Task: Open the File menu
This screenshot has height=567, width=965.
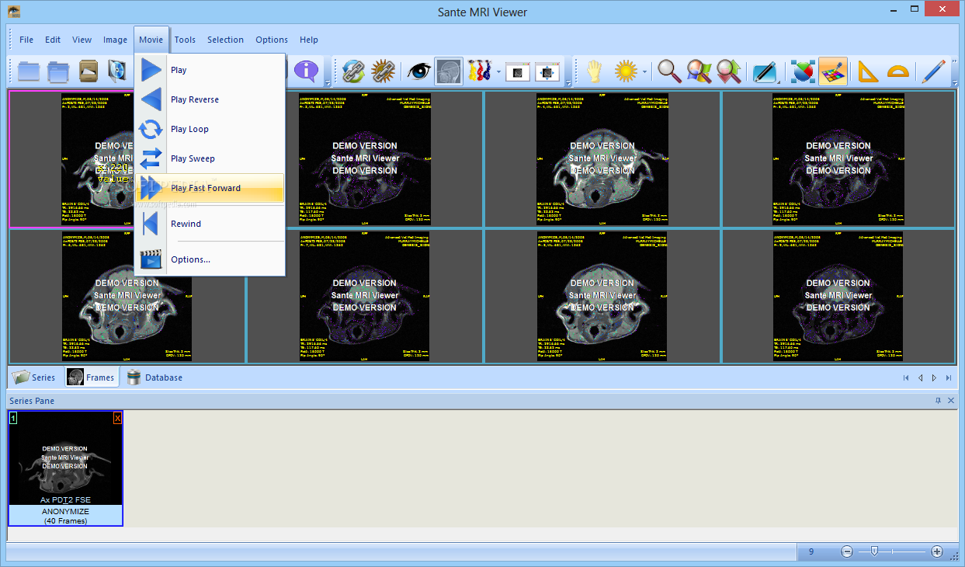Action: 26,40
